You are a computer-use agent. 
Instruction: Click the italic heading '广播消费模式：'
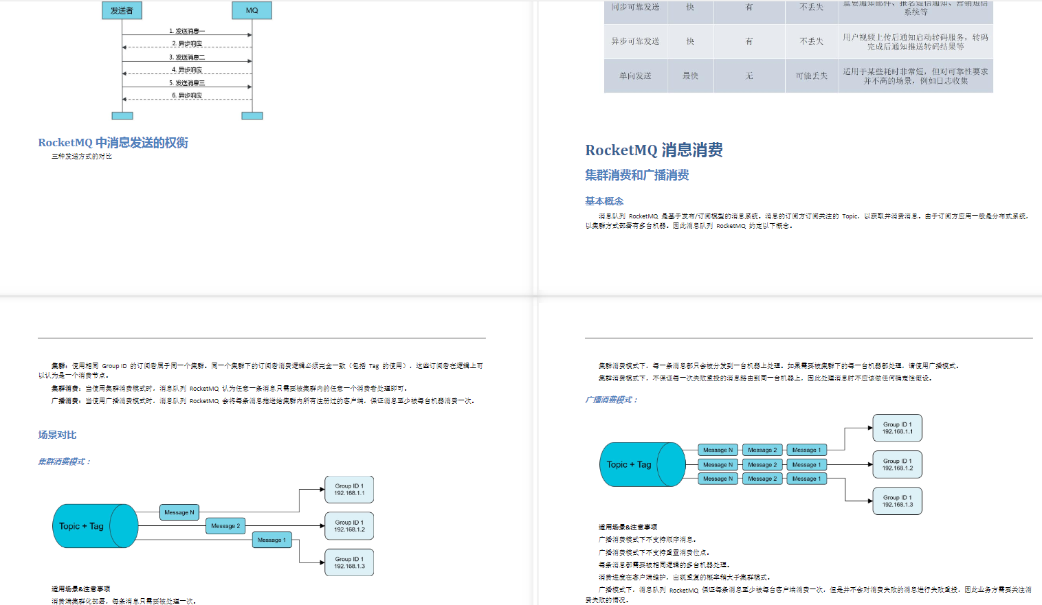[x=612, y=400]
